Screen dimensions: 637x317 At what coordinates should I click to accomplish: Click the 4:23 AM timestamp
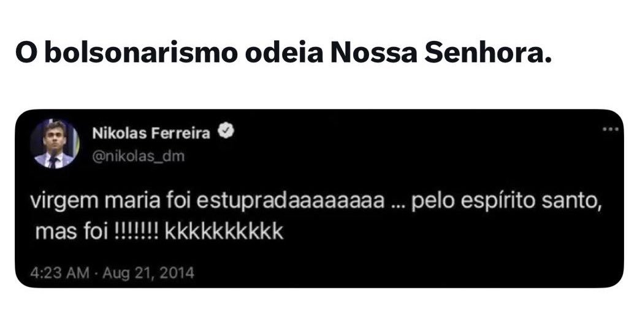tap(59, 273)
